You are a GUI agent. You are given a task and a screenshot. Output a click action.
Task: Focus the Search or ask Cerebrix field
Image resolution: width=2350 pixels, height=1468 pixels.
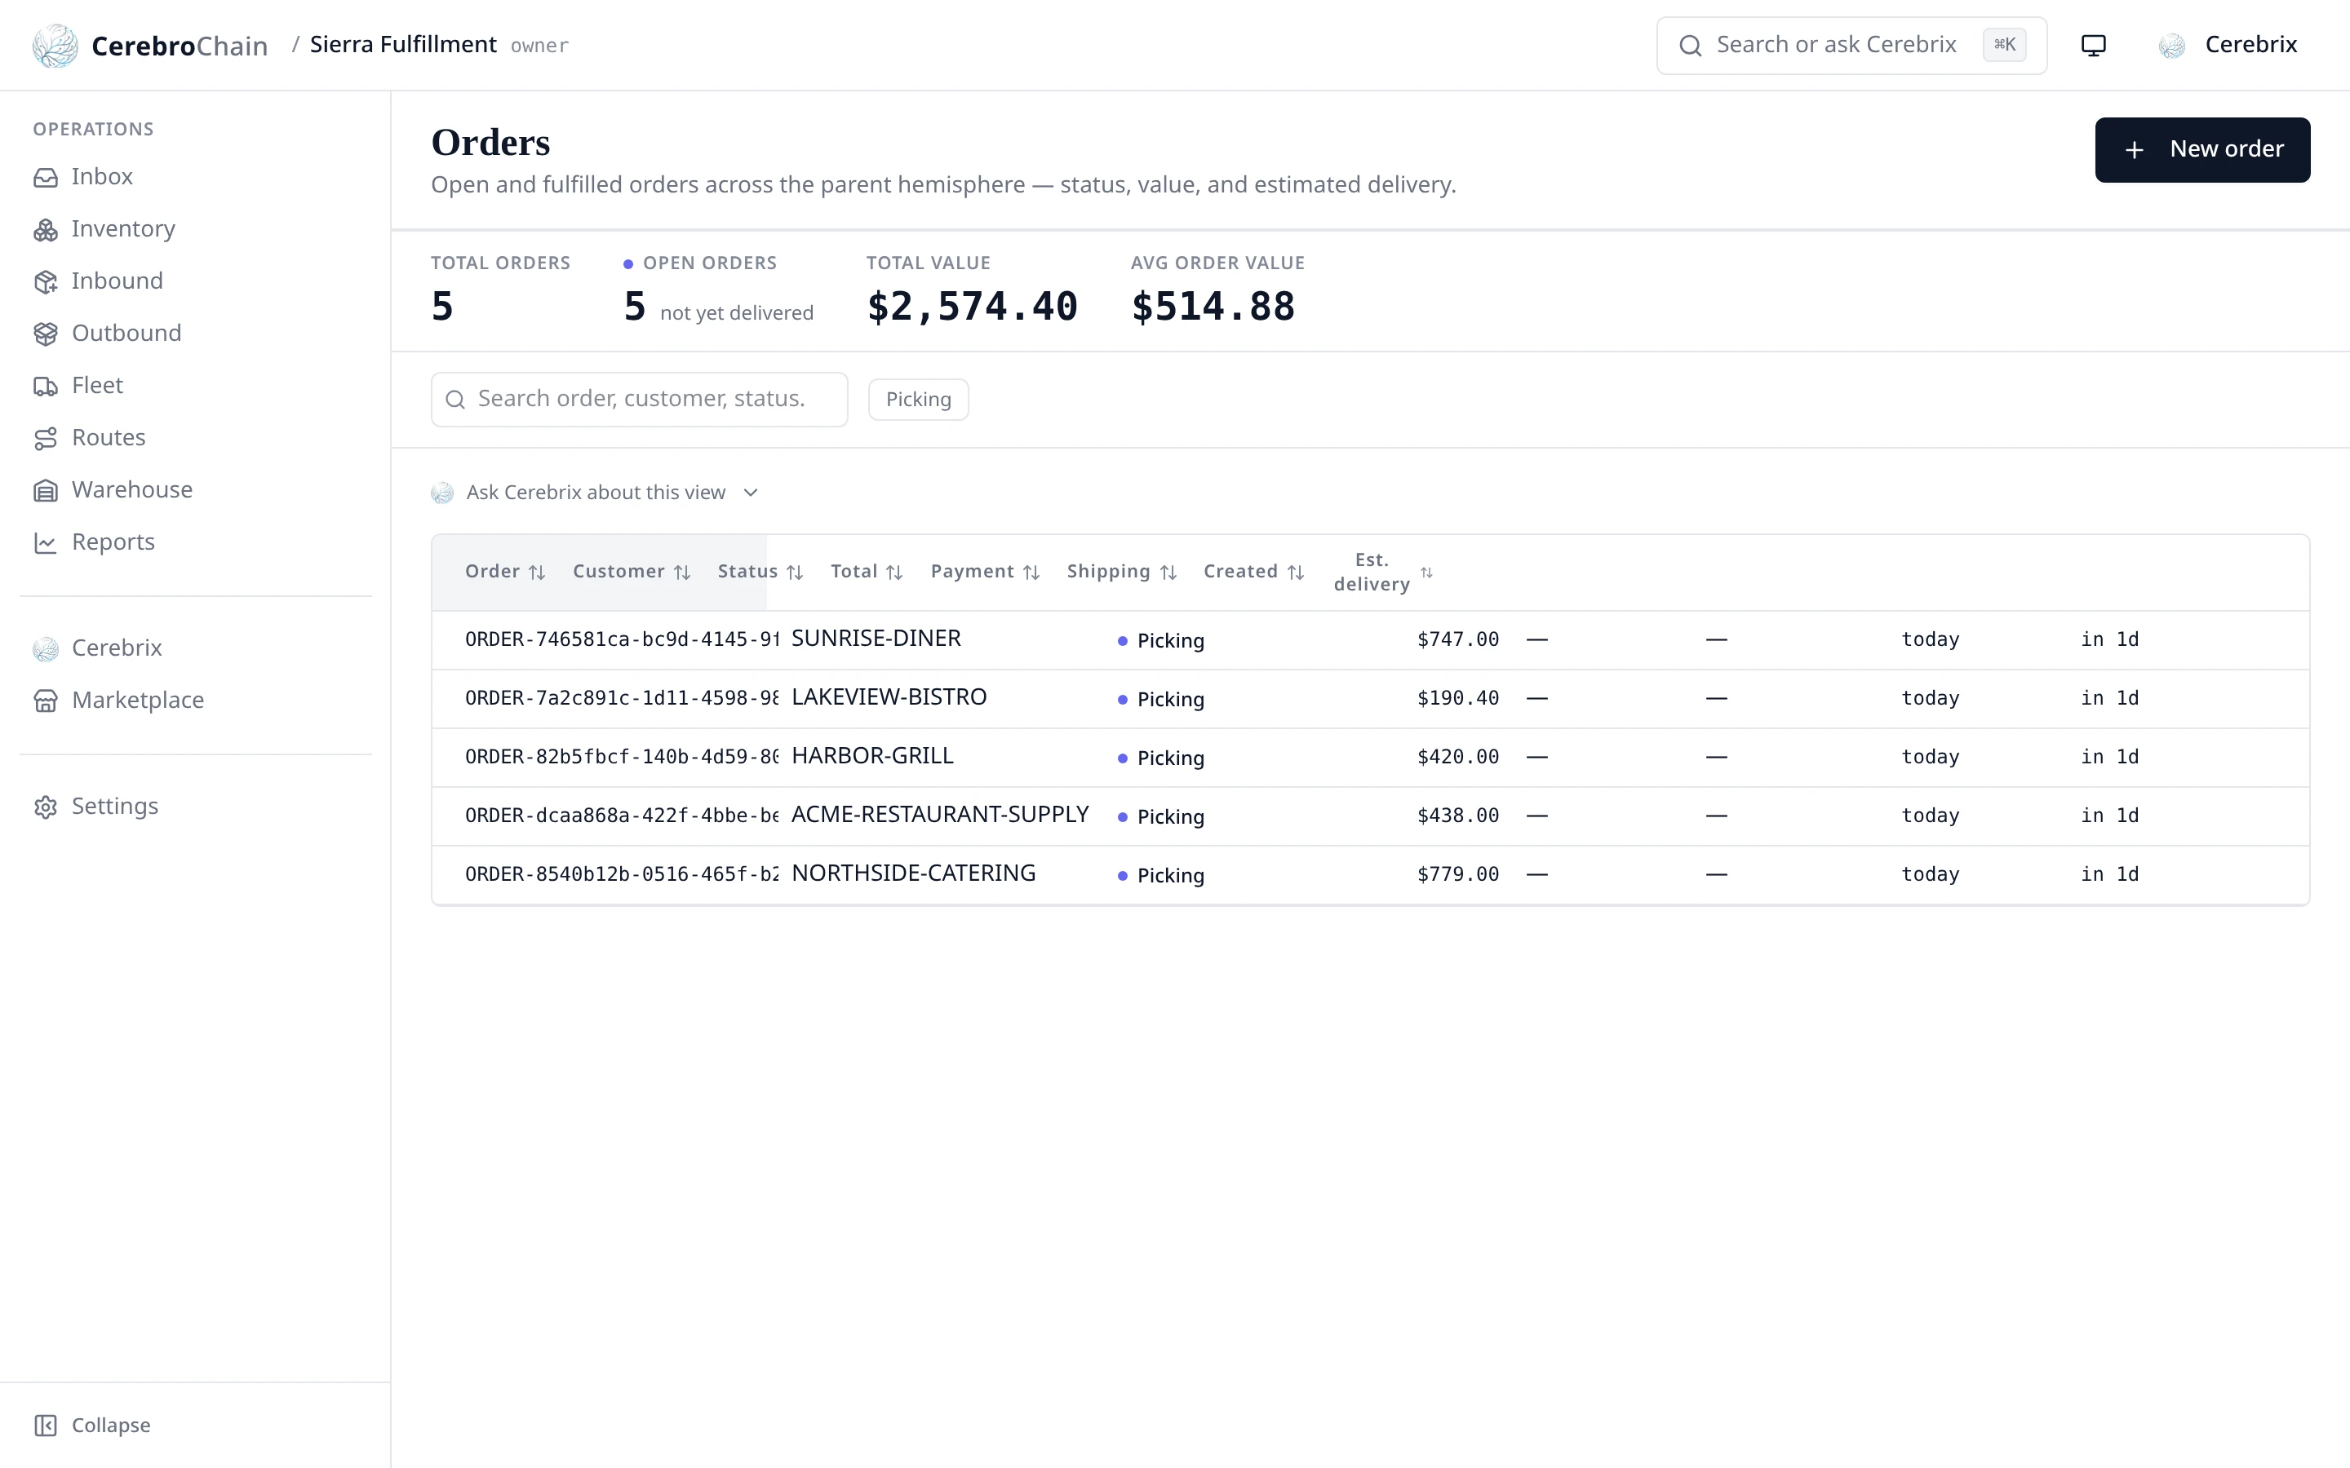pos(1851,46)
